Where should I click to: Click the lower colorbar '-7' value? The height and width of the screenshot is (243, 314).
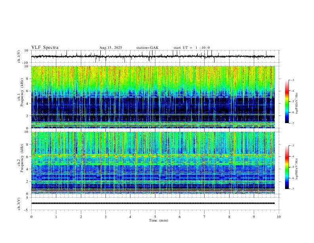coord(292,189)
